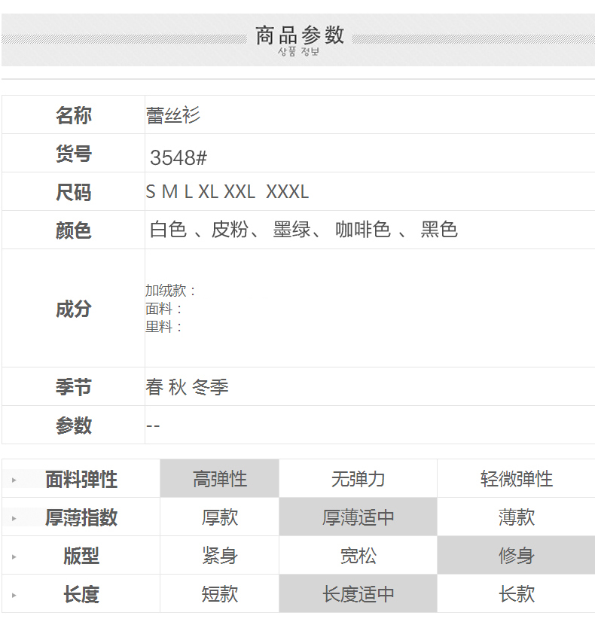Click the 长款 length option
The height and width of the screenshot is (622, 595).
point(516,594)
